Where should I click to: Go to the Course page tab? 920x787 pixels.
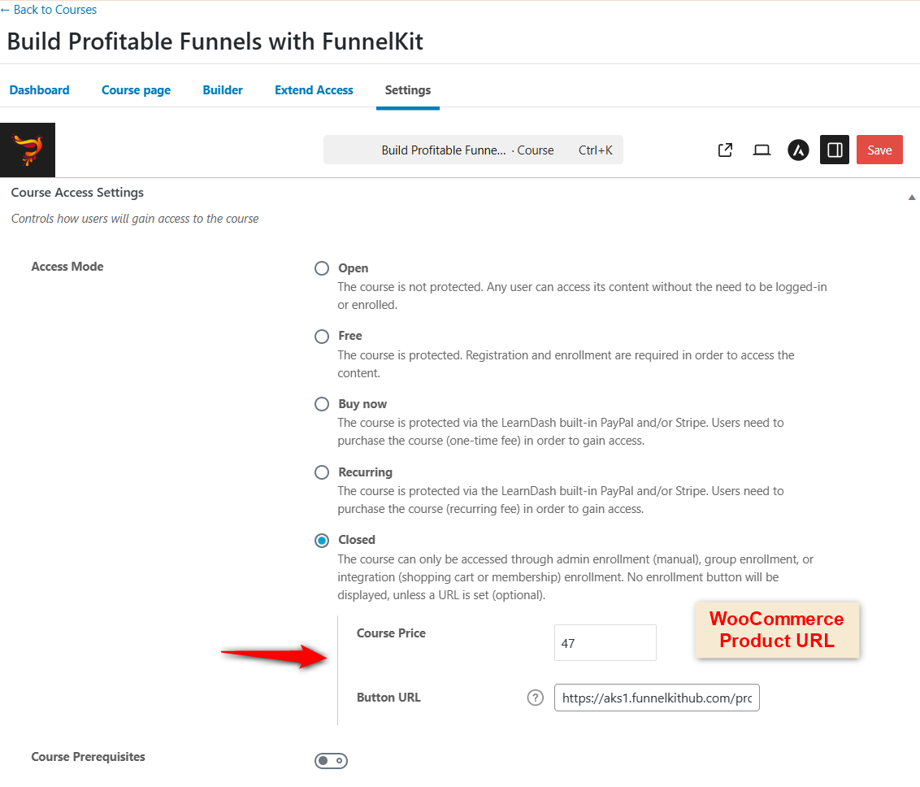pos(136,90)
